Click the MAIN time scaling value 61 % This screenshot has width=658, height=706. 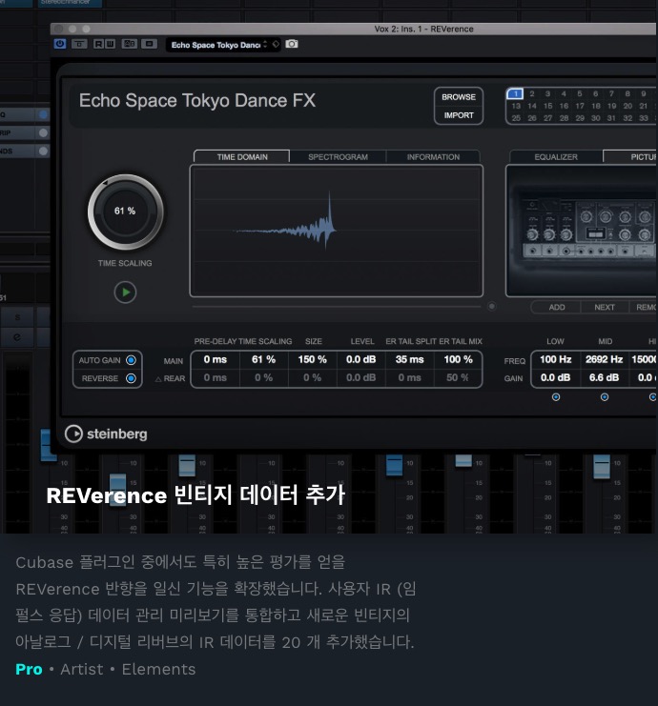[263, 359]
